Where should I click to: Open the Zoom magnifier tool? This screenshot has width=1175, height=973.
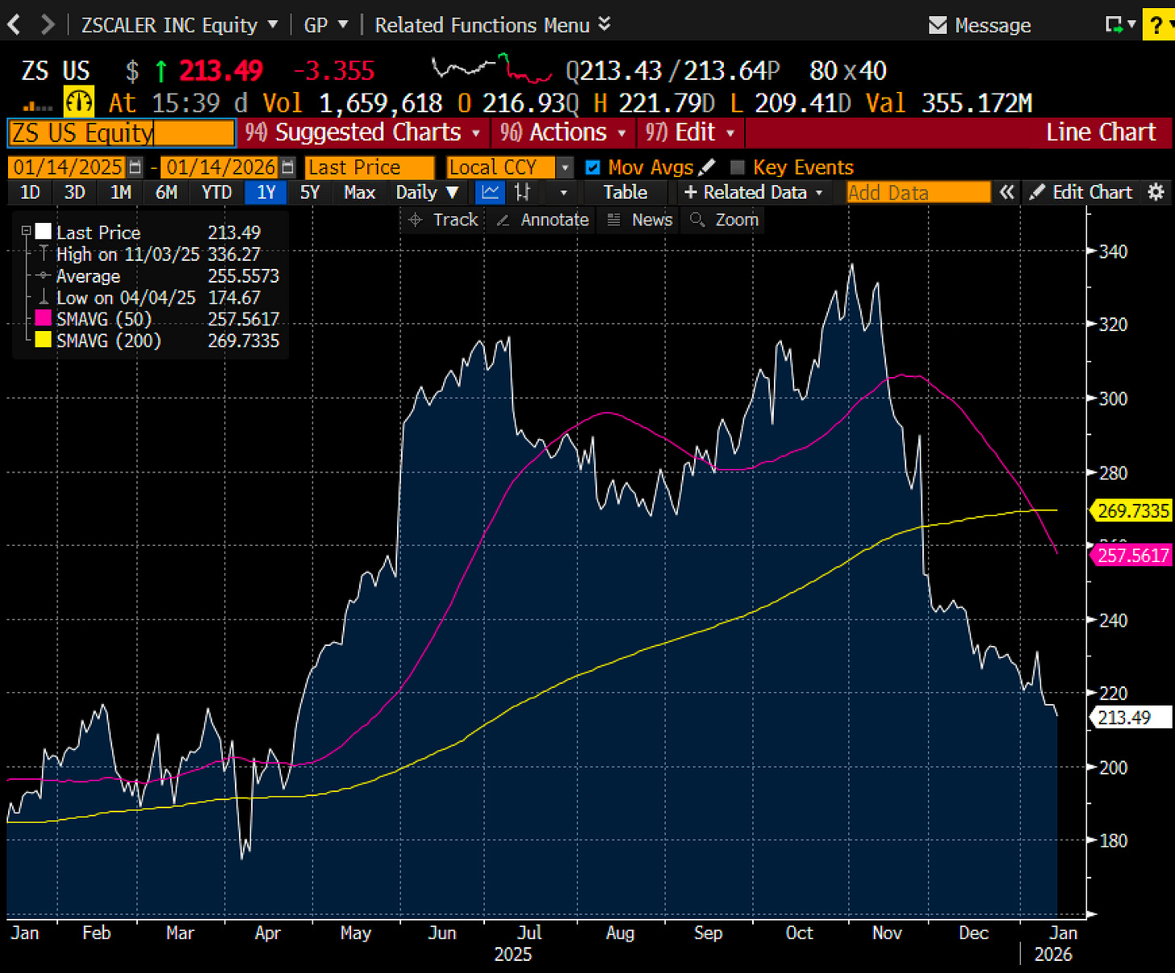[x=722, y=219]
